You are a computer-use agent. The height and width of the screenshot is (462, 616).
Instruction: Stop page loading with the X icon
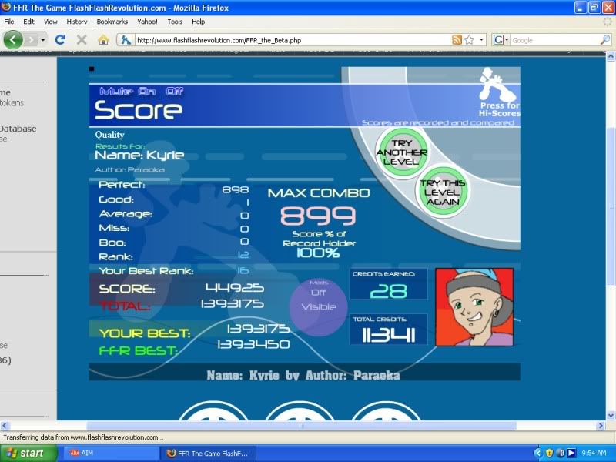[x=82, y=39]
